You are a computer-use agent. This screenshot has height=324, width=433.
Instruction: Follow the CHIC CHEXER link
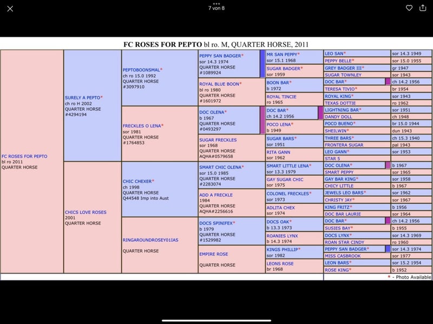(137, 181)
